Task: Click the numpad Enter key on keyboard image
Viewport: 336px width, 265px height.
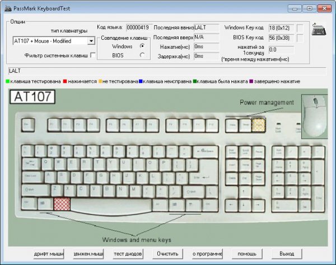Action: [319, 198]
